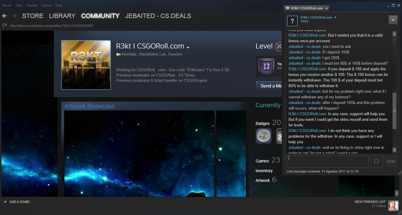The image size is (402, 215).
Task: Open profile name dropdown arrow
Action: [188, 47]
